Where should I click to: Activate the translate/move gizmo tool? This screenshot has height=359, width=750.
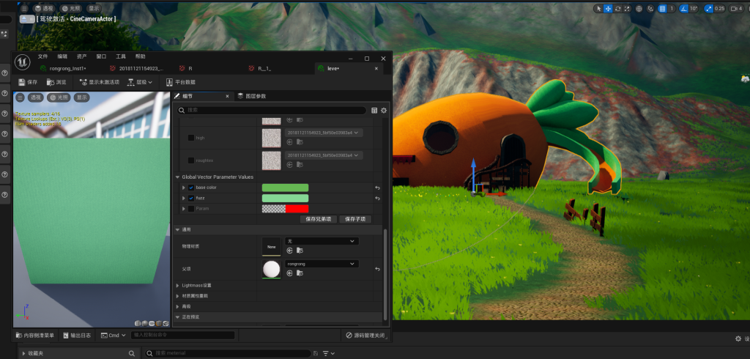coord(608,9)
